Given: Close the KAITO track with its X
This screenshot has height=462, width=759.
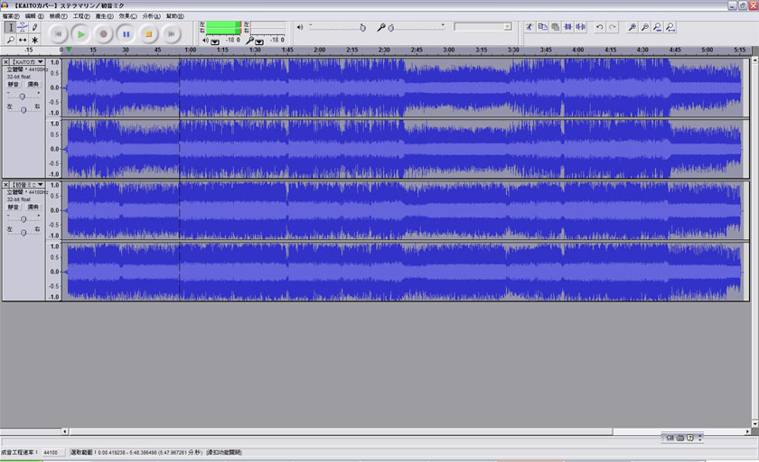Looking at the screenshot, I should [5, 62].
